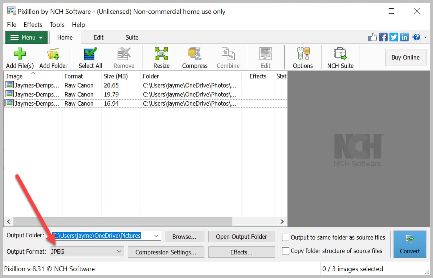Click the Add Folder icon
The width and height of the screenshot is (433, 278).
click(x=53, y=54)
